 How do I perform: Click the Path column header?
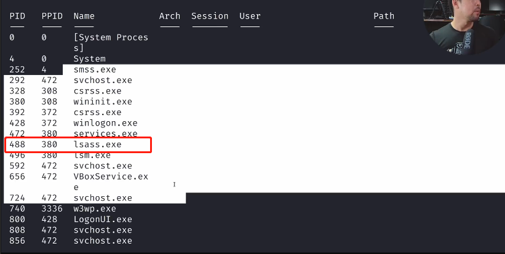pyautogui.click(x=384, y=16)
